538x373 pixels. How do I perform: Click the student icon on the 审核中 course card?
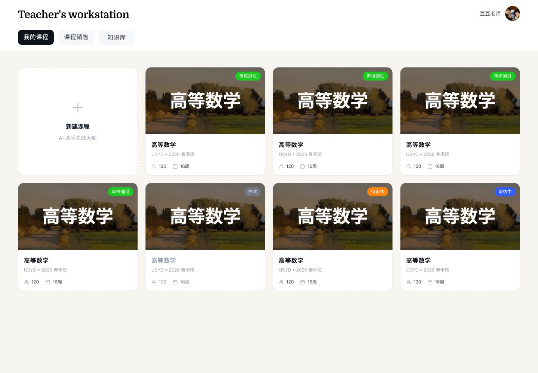coord(409,282)
